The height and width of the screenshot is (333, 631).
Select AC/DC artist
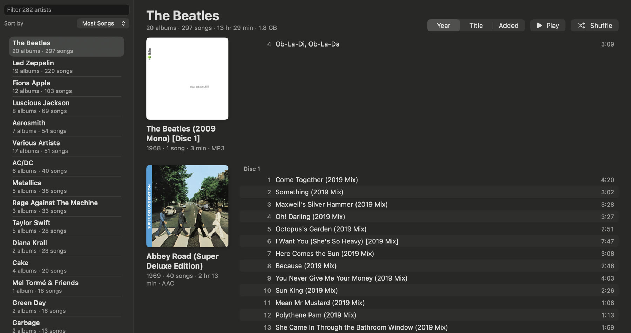click(x=67, y=166)
